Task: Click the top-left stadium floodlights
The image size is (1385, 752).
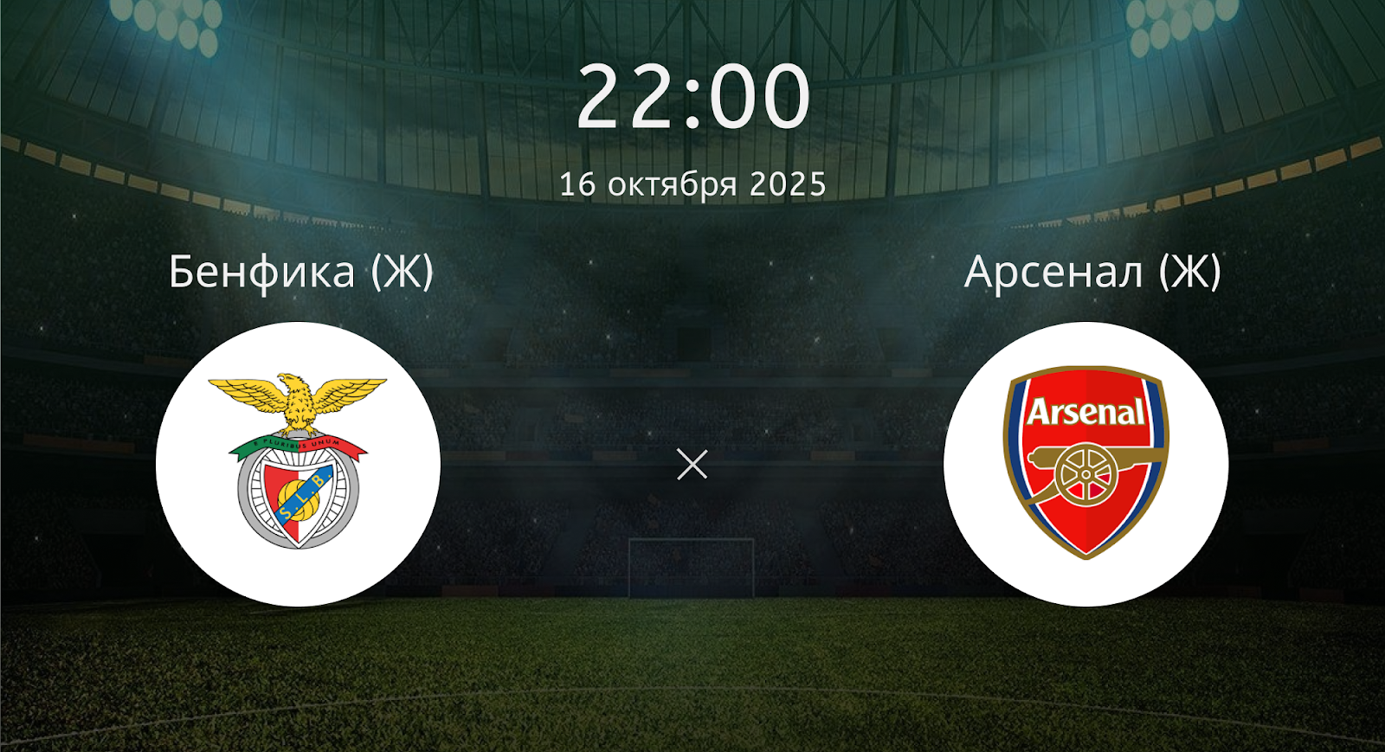Action: pyautogui.click(x=170, y=22)
